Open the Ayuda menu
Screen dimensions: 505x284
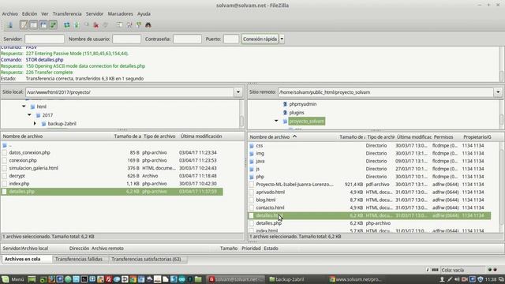(144, 14)
